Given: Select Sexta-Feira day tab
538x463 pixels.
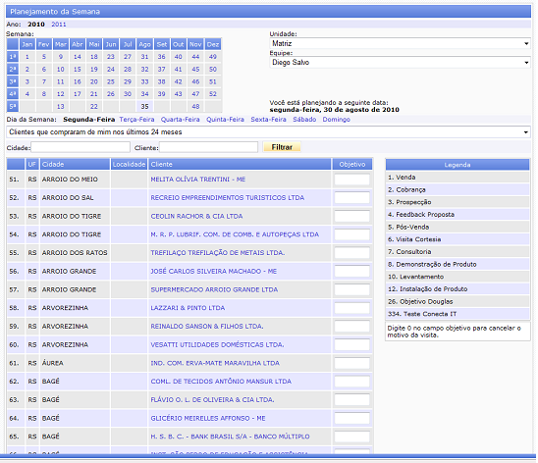Looking at the screenshot, I should coord(268,120).
